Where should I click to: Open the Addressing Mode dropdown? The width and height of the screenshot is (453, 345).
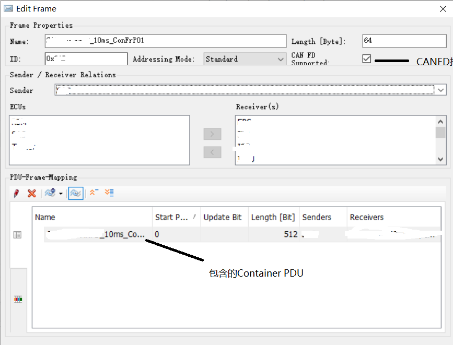click(245, 59)
